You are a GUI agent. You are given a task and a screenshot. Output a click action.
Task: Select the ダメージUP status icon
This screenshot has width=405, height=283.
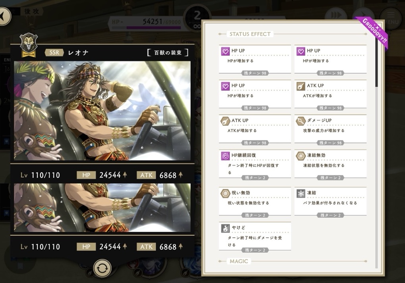tap(301, 121)
